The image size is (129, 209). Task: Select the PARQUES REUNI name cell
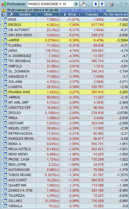pyautogui.click(x=22, y=139)
